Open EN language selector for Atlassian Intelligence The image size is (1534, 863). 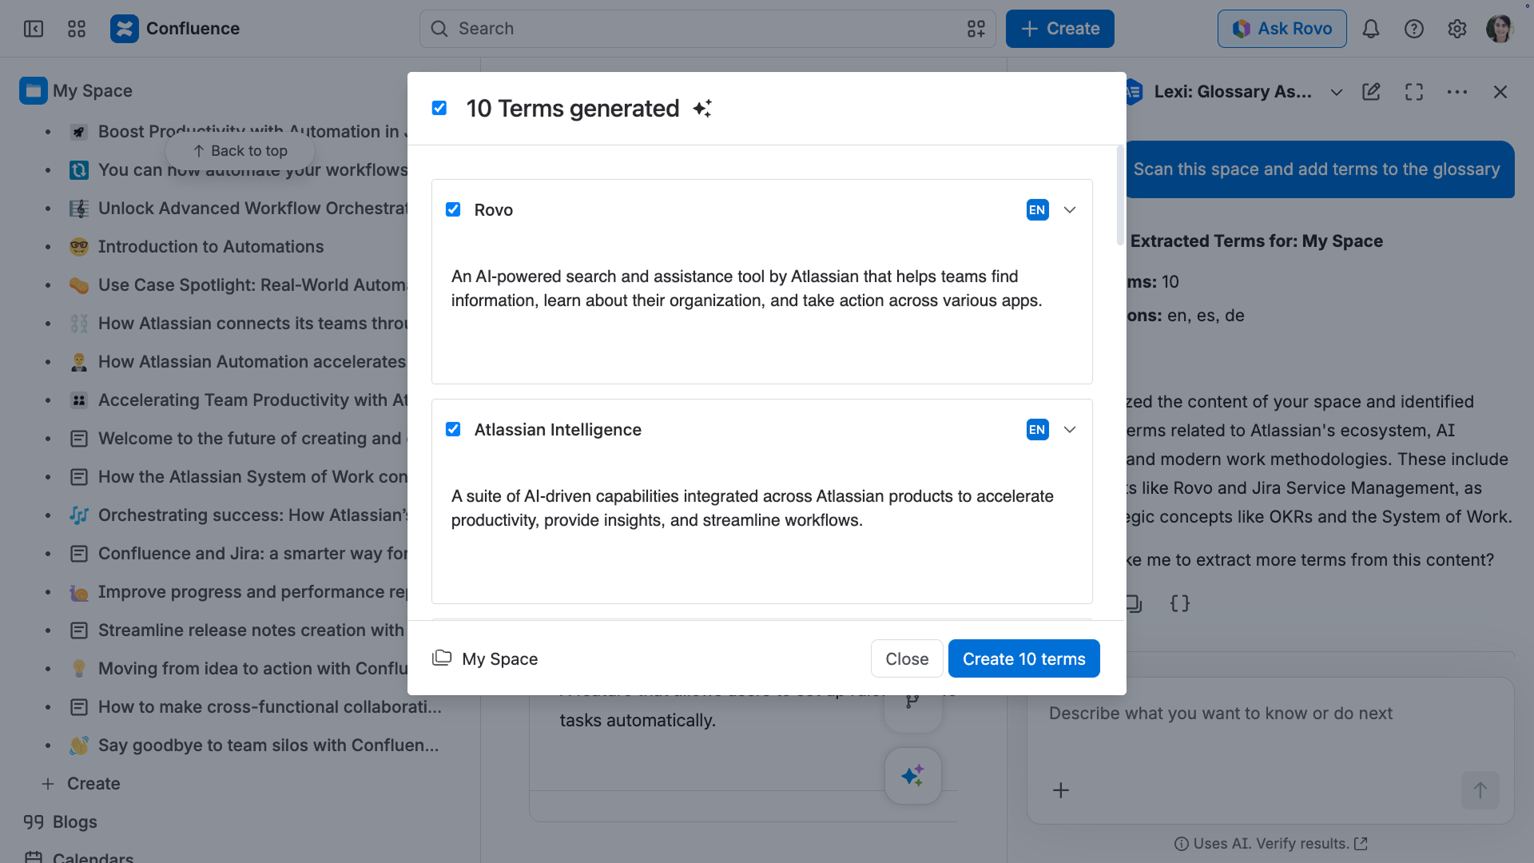(x=1037, y=430)
